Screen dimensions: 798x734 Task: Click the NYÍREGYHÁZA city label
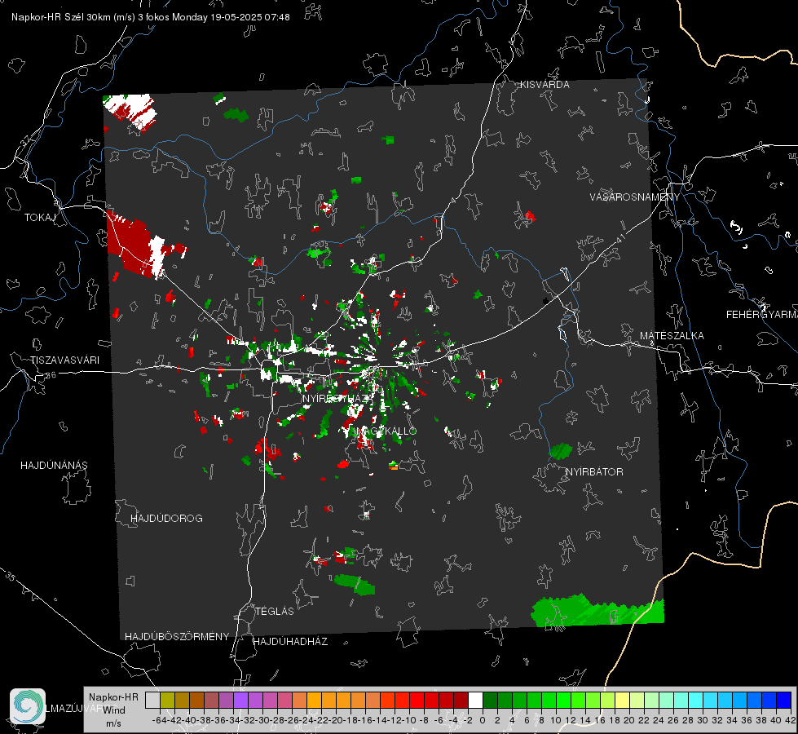[338, 398]
